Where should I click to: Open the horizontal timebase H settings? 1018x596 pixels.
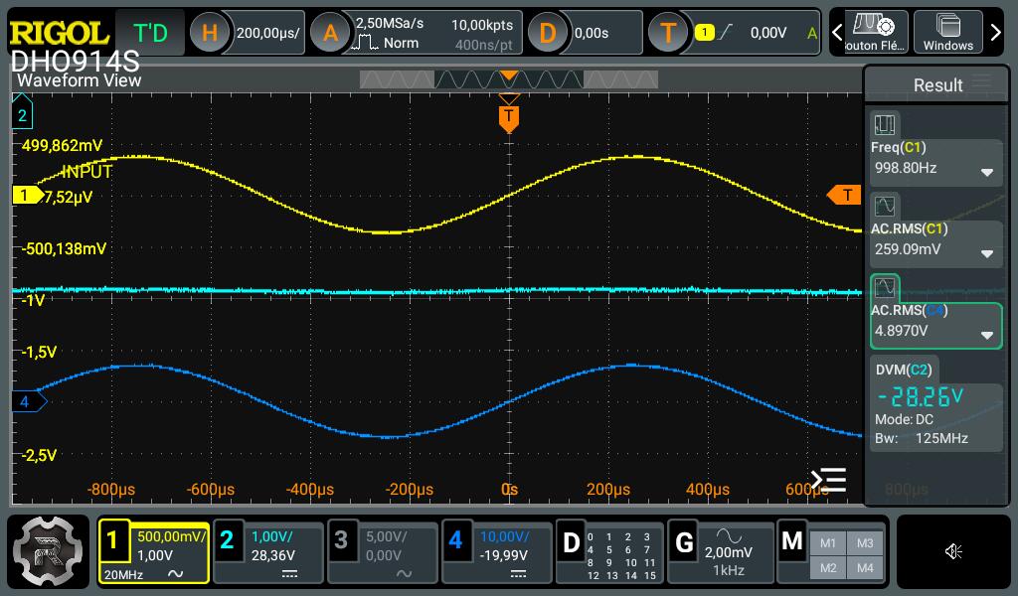point(209,33)
